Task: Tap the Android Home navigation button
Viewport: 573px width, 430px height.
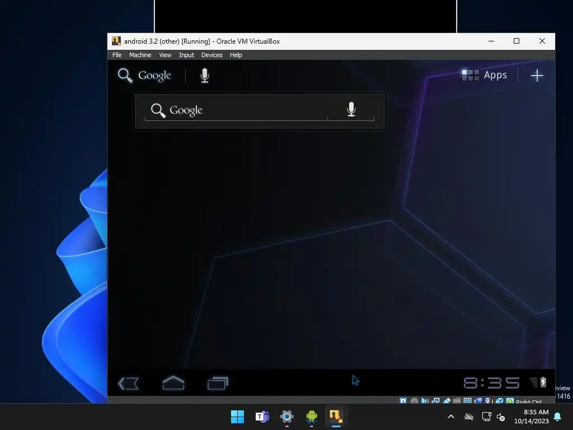Action: click(x=173, y=383)
